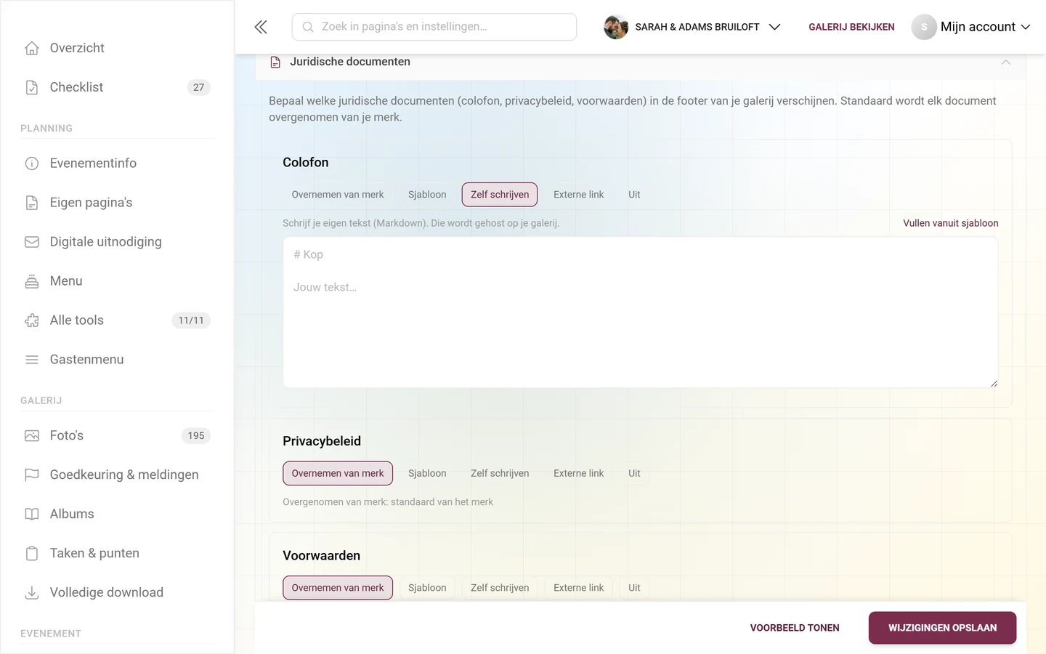Click the Evenementinfo info icon
This screenshot has height=654, width=1046.
point(32,163)
